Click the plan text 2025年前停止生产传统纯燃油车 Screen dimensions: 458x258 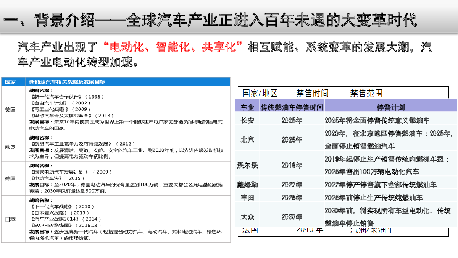click(374, 198)
